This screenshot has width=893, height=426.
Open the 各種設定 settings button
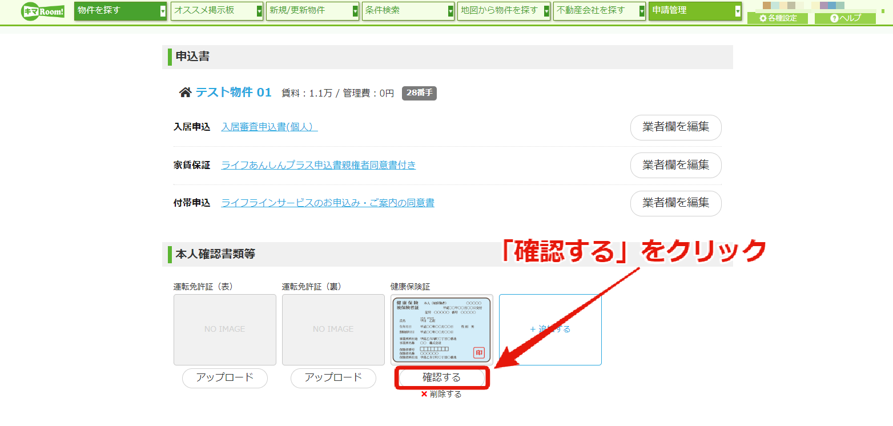pos(778,18)
